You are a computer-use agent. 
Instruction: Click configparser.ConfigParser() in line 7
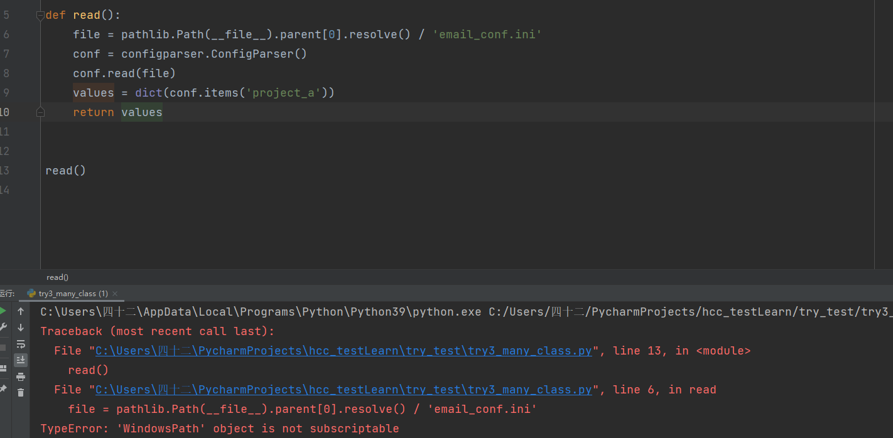click(x=214, y=54)
